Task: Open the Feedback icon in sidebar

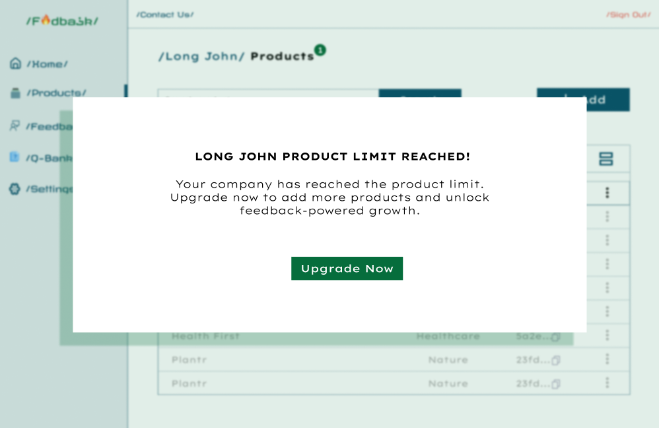Action: tap(15, 125)
